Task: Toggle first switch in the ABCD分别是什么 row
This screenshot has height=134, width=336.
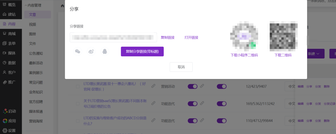Action: tap(193, 121)
